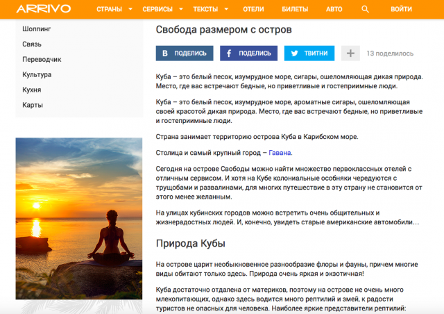This screenshot has height=314, width=444.
Task: Click heading 'Природа Кубы'
Action: pyautogui.click(x=191, y=243)
